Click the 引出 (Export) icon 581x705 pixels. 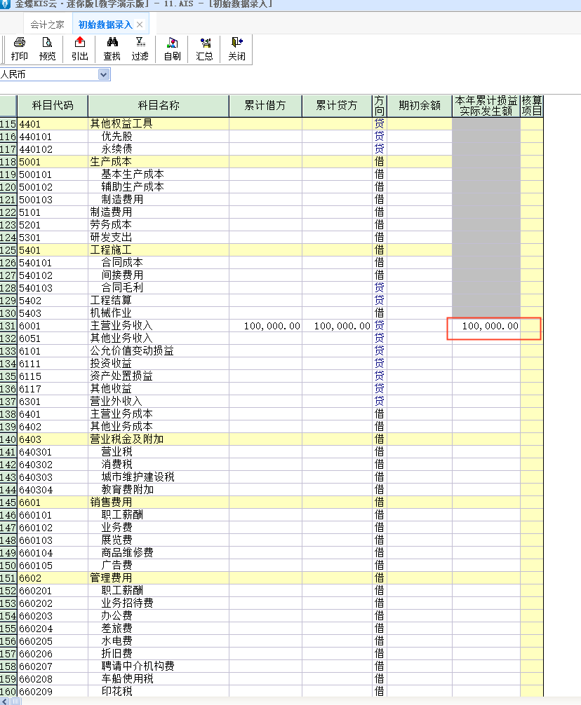point(79,48)
